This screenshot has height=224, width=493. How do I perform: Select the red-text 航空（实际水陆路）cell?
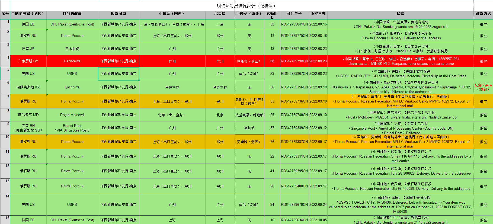coord(483,87)
